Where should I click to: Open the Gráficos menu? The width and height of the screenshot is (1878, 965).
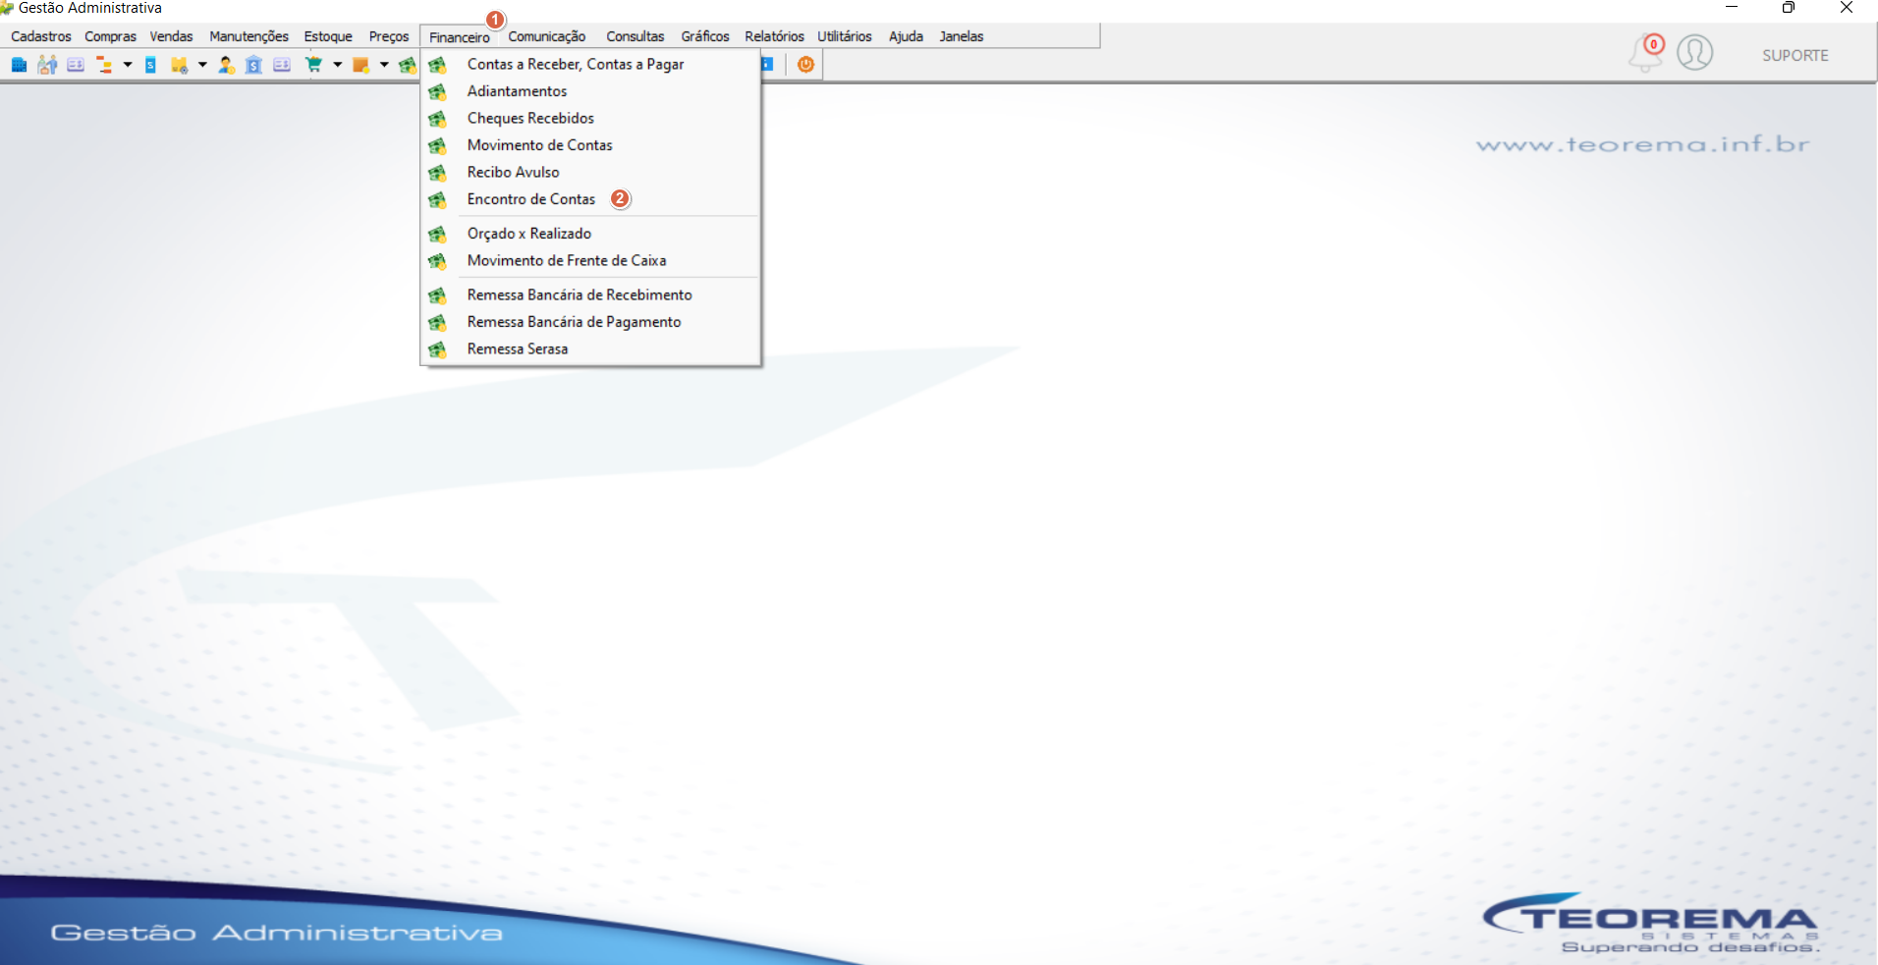tap(705, 36)
